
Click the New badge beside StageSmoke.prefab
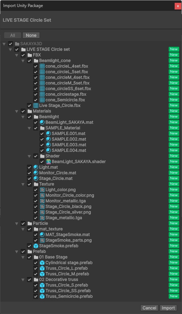(x=174, y=246)
